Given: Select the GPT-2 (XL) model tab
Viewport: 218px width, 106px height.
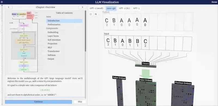Looking at the screenshot, I should coord(124,8).
